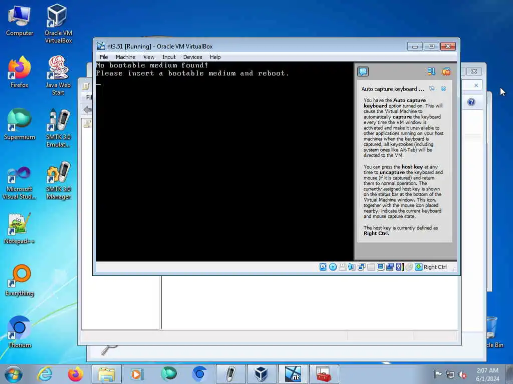Open the Windows Start menu
This screenshot has width=513, height=384.
point(14,374)
